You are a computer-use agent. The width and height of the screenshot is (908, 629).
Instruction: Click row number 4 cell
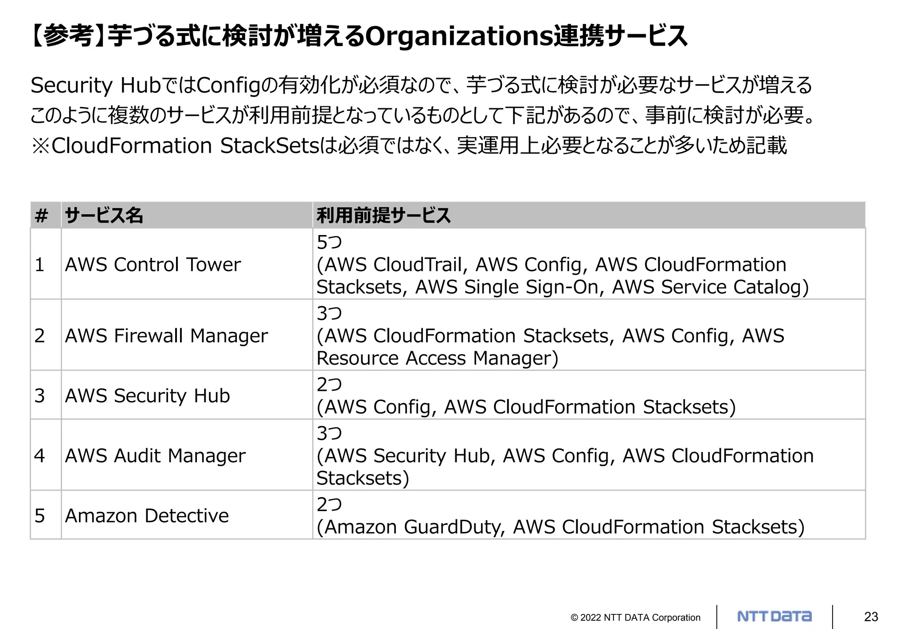46,455
